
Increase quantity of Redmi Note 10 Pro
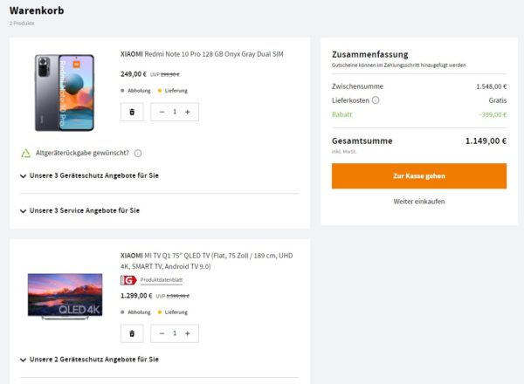pyautogui.click(x=187, y=112)
